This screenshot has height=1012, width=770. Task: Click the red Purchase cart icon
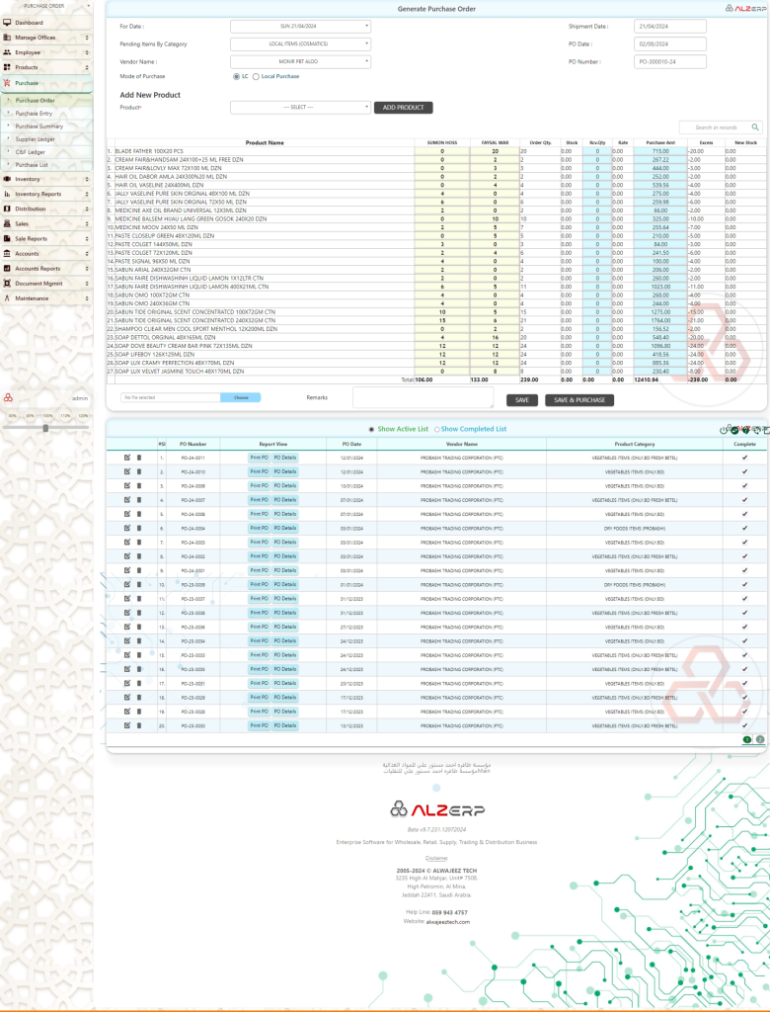7,83
